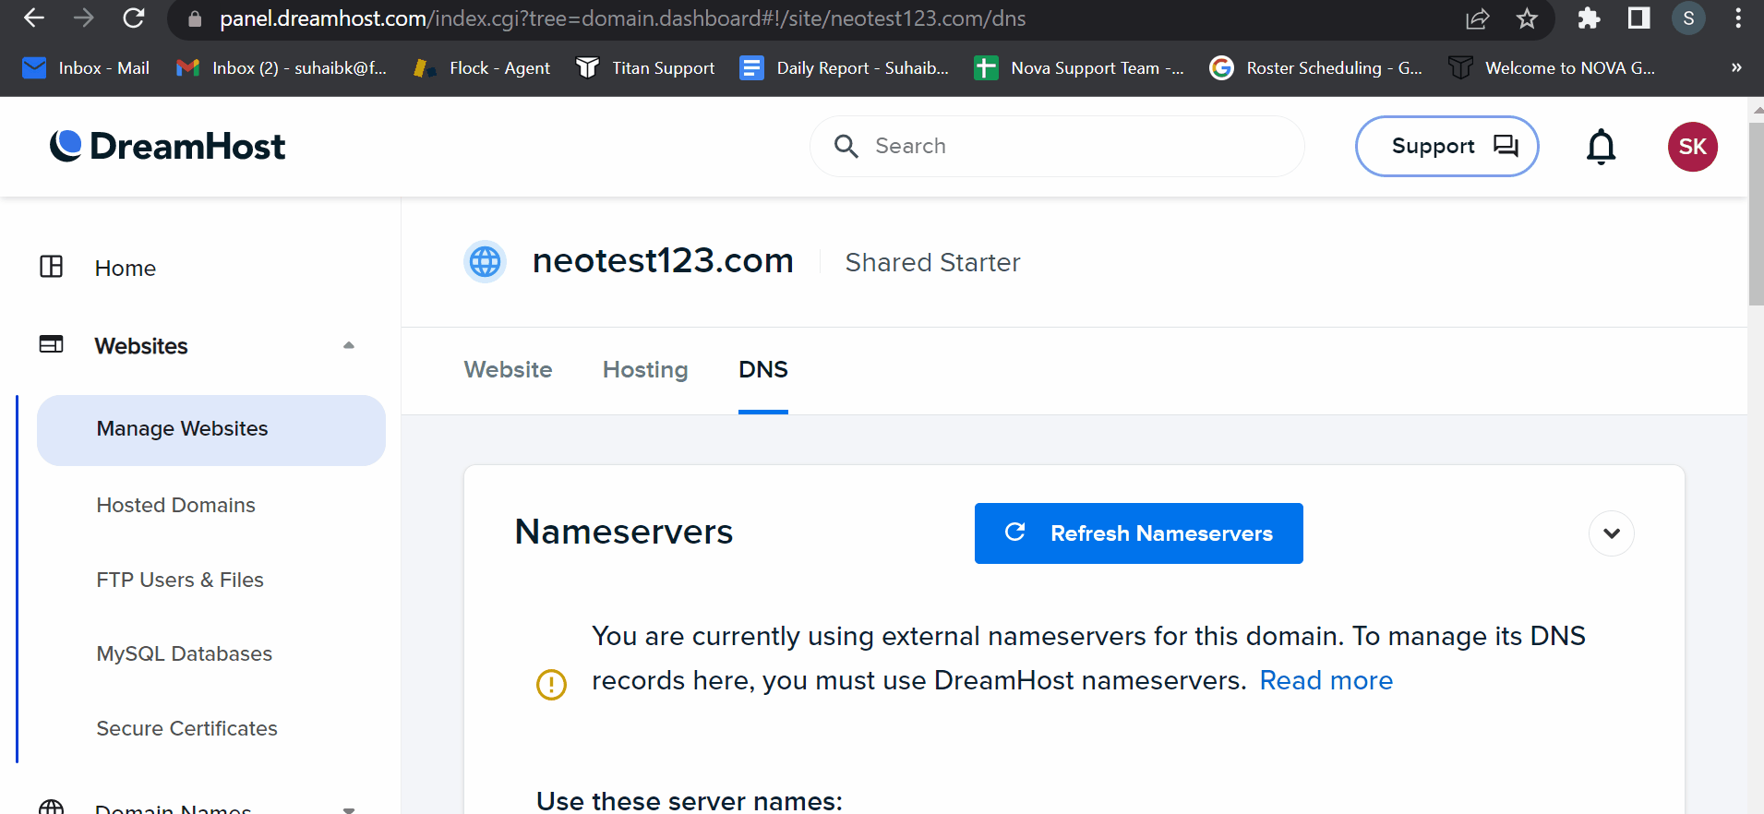Screen dimensions: 1764x814
Task: Open the Chrome profile S avatar
Action: 1688,18
